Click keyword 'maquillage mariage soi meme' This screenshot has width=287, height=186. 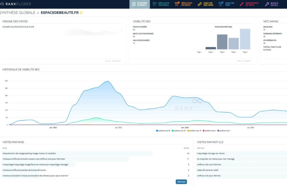211,153
